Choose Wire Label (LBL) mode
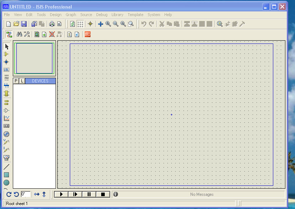 click(x=6, y=70)
